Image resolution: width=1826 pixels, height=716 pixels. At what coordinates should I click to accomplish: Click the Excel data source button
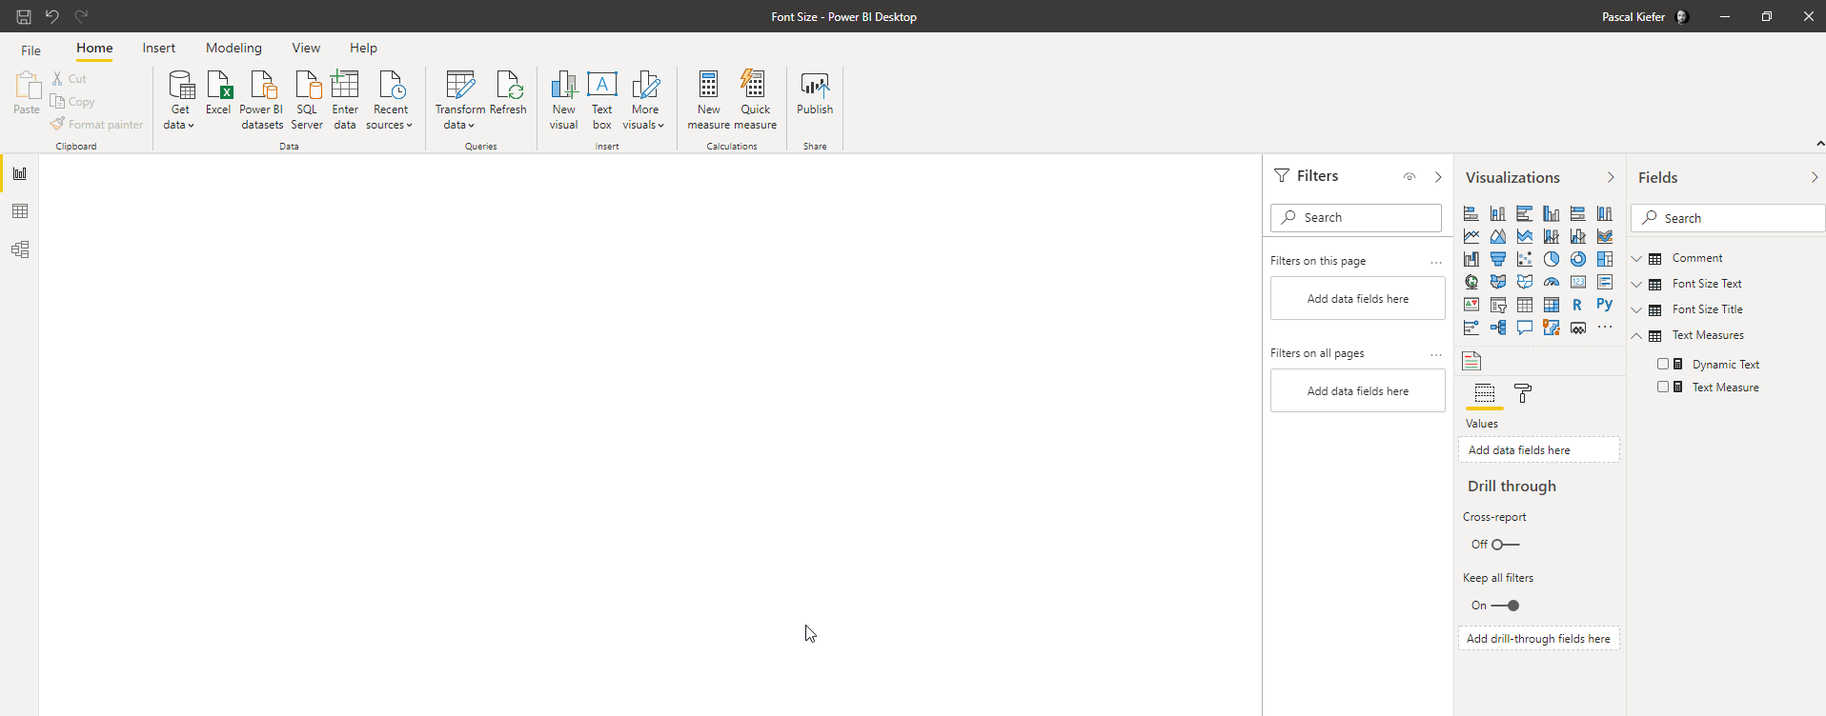[218, 93]
